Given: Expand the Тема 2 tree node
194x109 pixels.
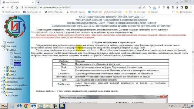Looking at the screenshot, I should coord(5,67).
